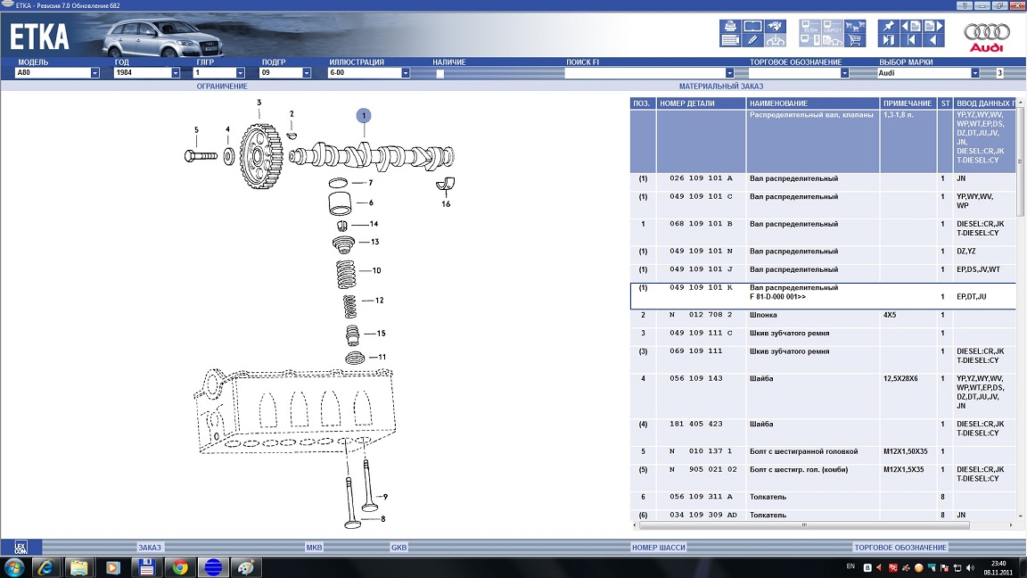Click the ОГРАНИЧЕНИЕ tab

point(222,87)
